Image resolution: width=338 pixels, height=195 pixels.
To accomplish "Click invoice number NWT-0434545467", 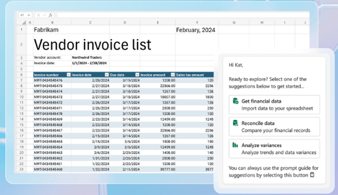I will click(x=48, y=131).
